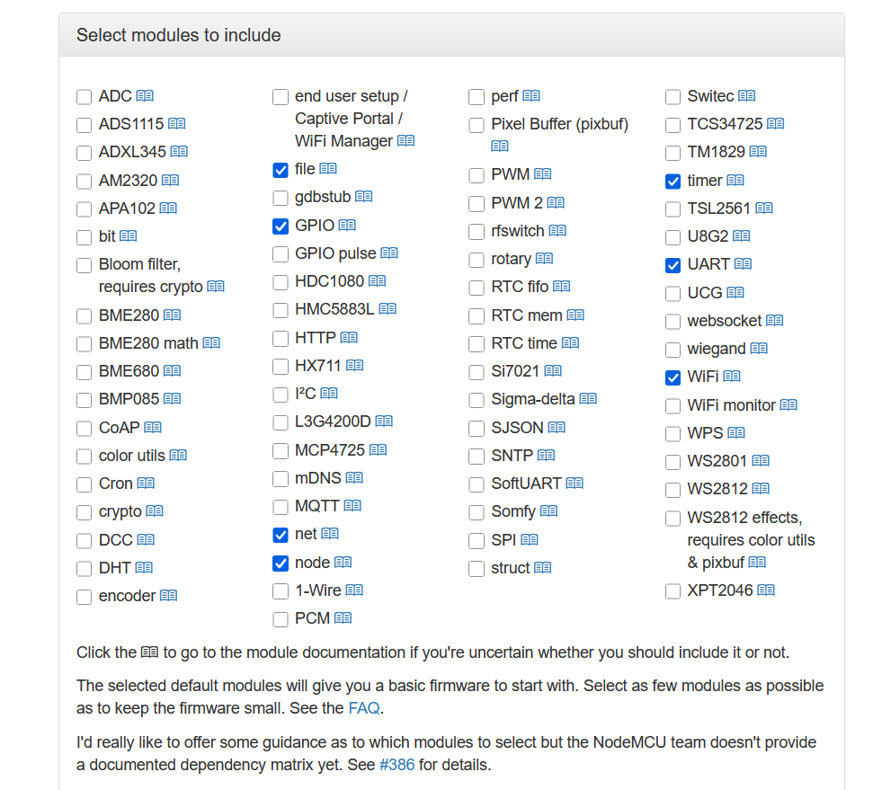Open the ADC module documentation book icon
The width and height of the screenshot is (882, 790).
[145, 96]
